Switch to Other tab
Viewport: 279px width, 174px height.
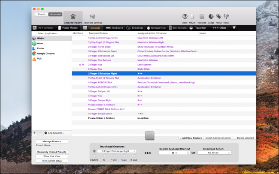[219, 28]
